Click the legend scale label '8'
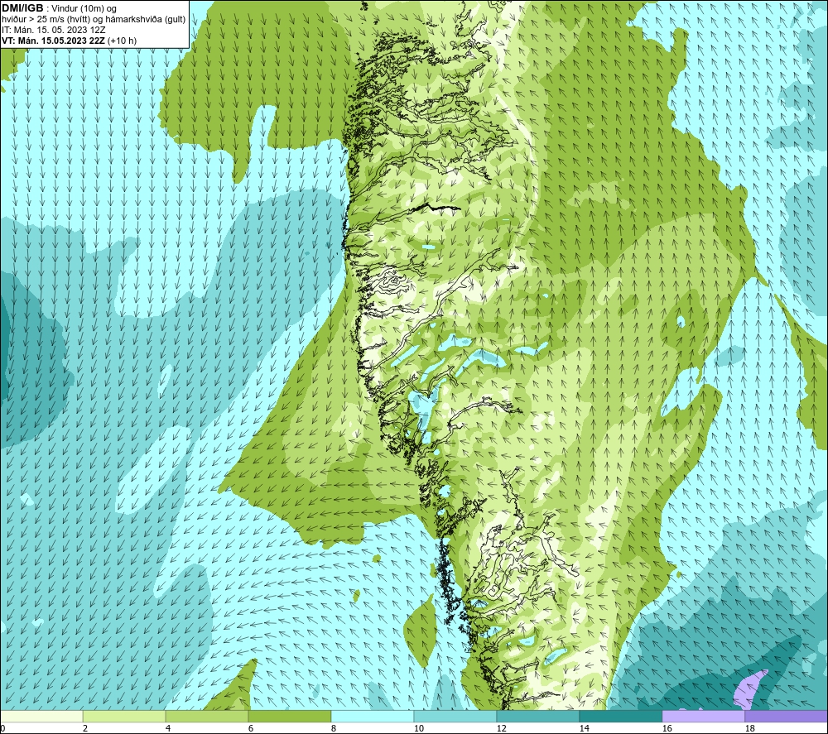This screenshot has height=734, width=828. tap(333, 728)
